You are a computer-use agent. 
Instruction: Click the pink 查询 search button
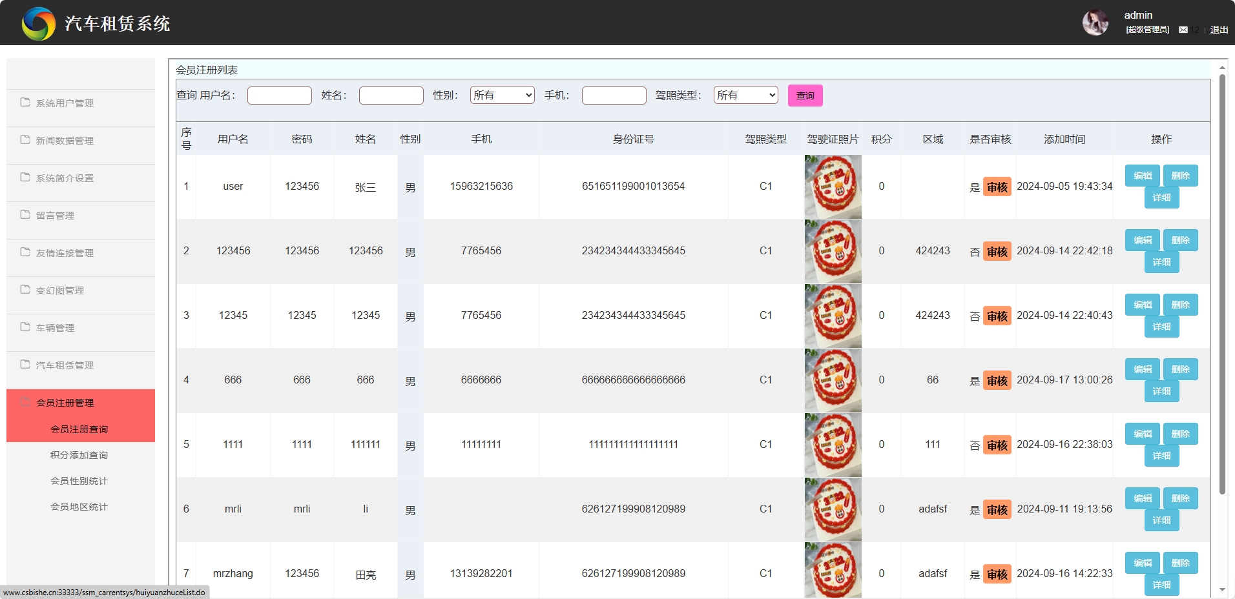pos(805,96)
